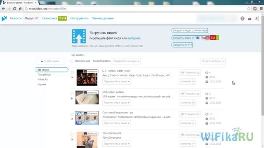Open G. F. Händel: Water Music title

116,71
